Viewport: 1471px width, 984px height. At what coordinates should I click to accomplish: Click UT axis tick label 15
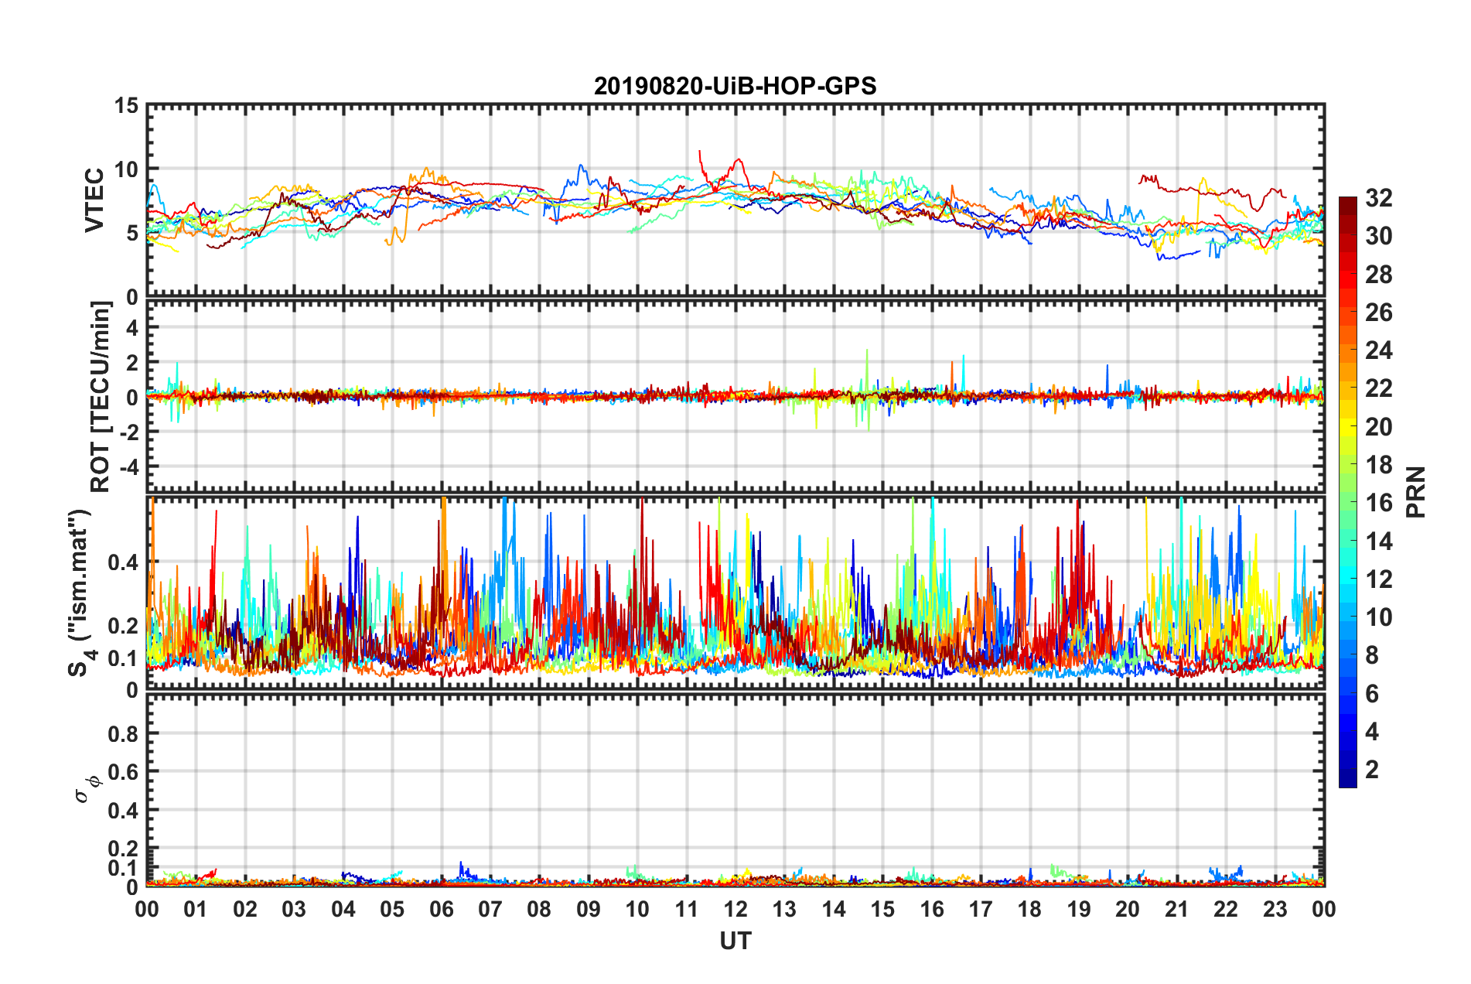(x=882, y=909)
